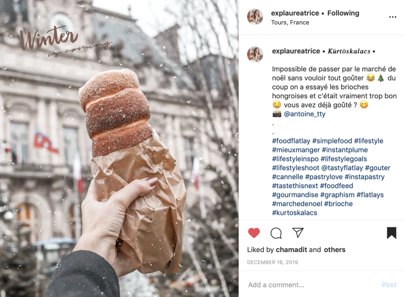Show the others who liked the post
Screen dimensions: 404x297
pyautogui.click(x=335, y=250)
